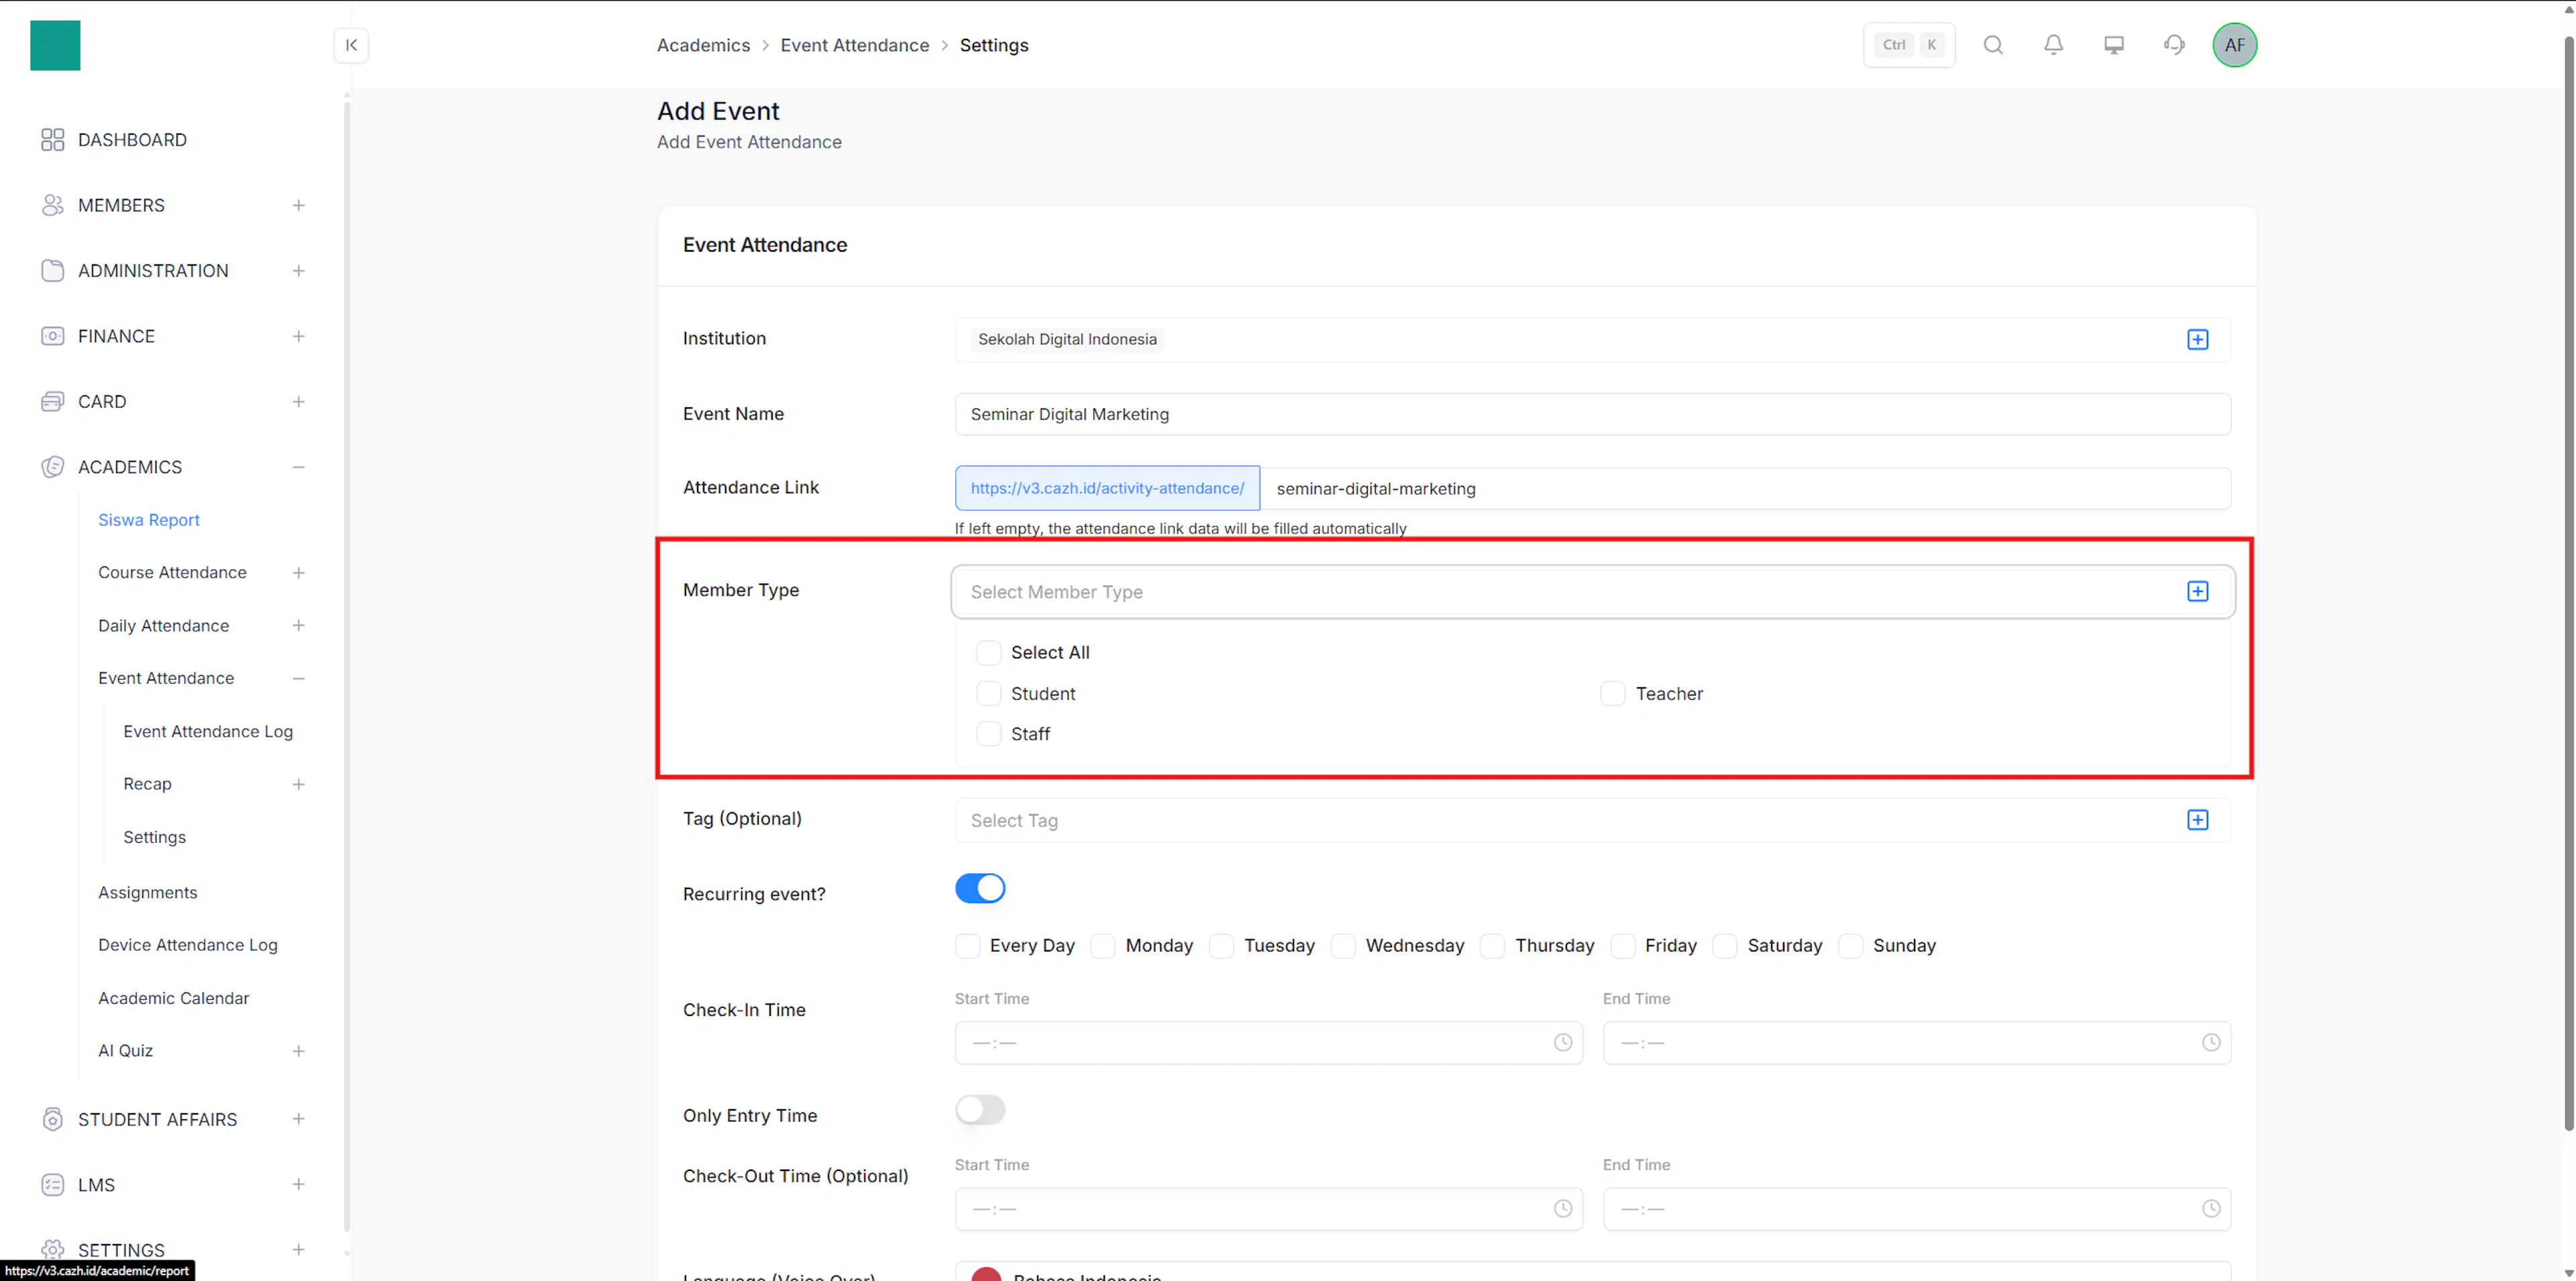Expand the Recap submenu plus
The width and height of the screenshot is (2576, 1281).
click(298, 785)
